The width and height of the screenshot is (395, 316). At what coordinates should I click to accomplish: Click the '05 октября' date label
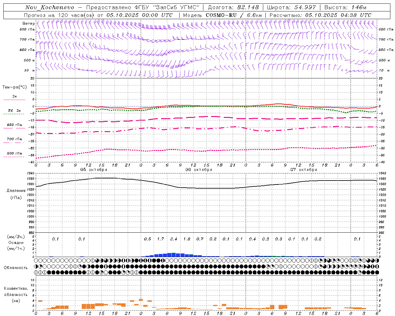(94, 170)
